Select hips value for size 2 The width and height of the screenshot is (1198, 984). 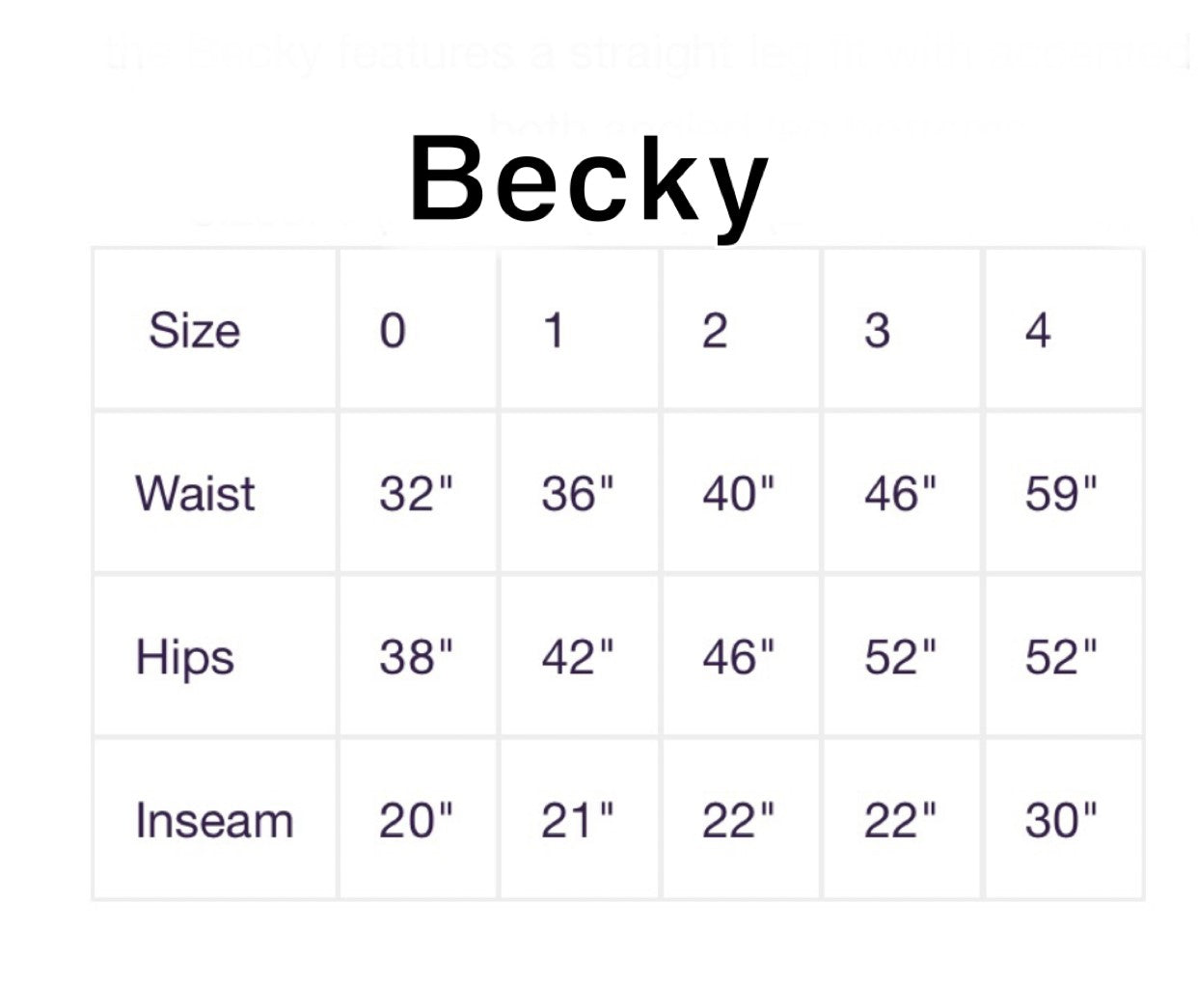[x=738, y=658]
